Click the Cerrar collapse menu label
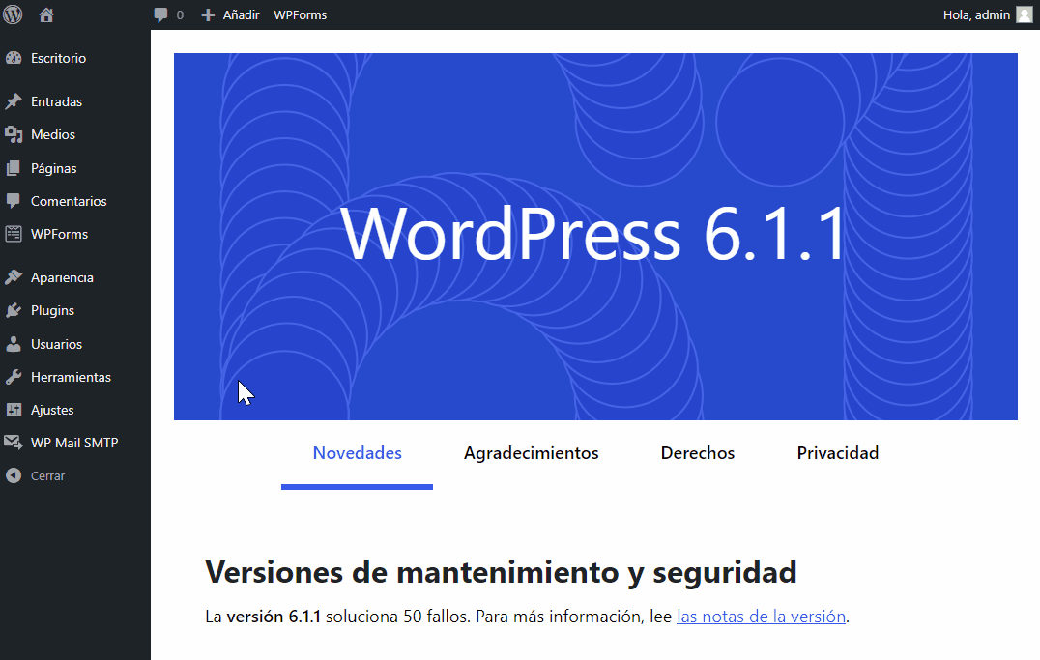The width and height of the screenshot is (1040, 660). (x=47, y=475)
